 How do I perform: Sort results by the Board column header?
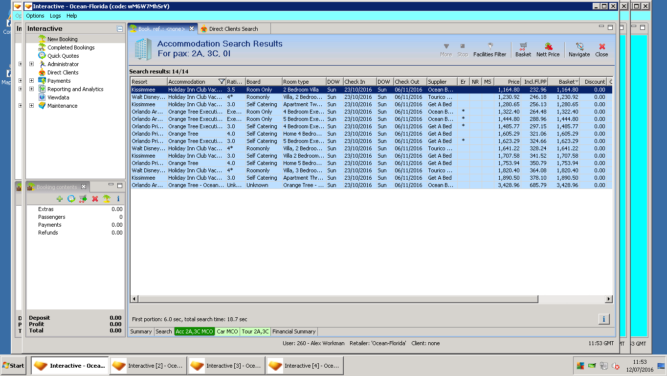coord(264,82)
